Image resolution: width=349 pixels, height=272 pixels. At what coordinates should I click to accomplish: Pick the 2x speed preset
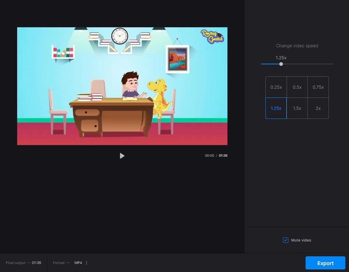[x=318, y=108]
